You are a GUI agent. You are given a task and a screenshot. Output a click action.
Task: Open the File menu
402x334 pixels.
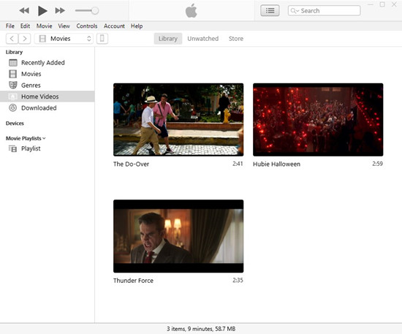[x=10, y=26]
